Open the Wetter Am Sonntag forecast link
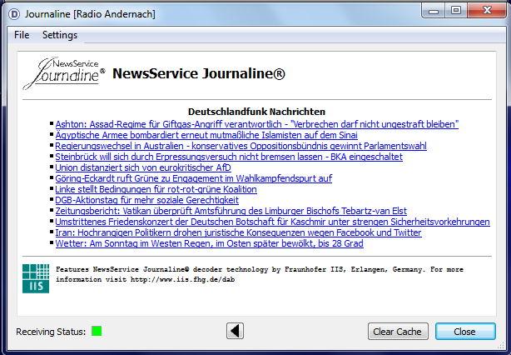This screenshot has width=511, height=355. pyautogui.click(x=209, y=243)
